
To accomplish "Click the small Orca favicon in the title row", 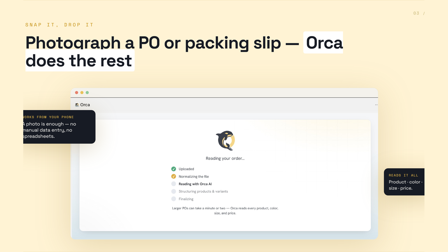I will point(77,105).
